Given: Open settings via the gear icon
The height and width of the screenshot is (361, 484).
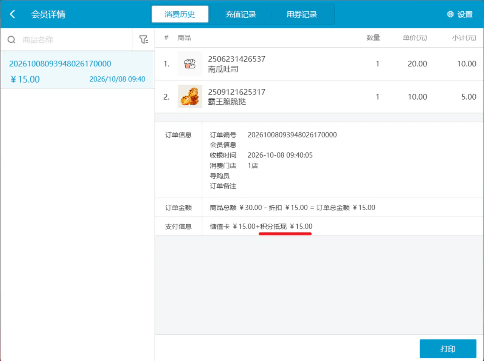Looking at the screenshot, I should tap(450, 14).
